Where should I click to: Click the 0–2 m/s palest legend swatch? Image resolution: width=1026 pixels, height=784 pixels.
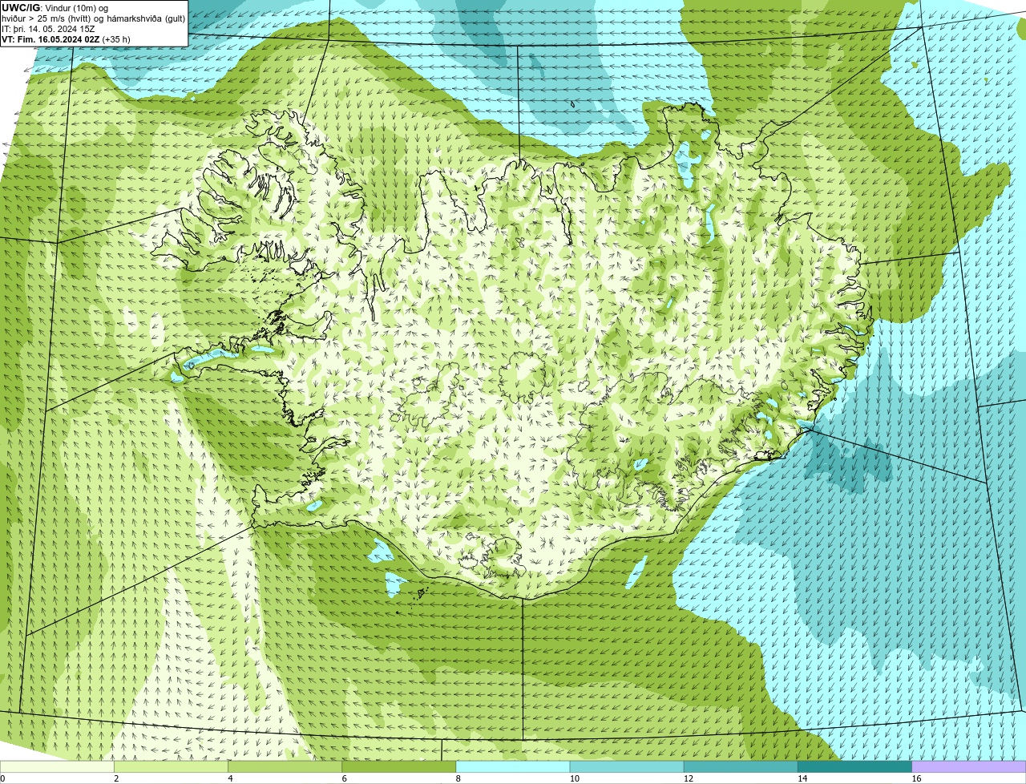(57, 767)
